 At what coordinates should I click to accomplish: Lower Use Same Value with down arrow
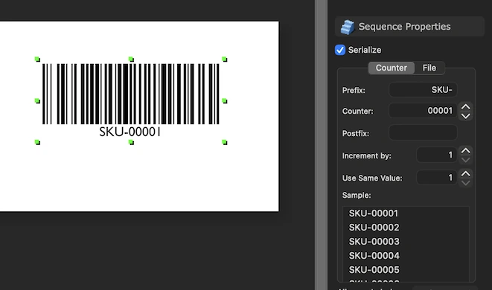click(466, 182)
